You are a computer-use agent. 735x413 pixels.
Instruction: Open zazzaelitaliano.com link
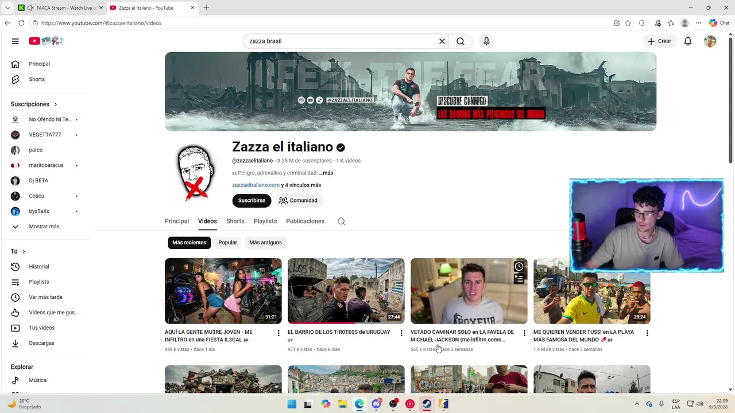pyautogui.click(x=256, y=185)
